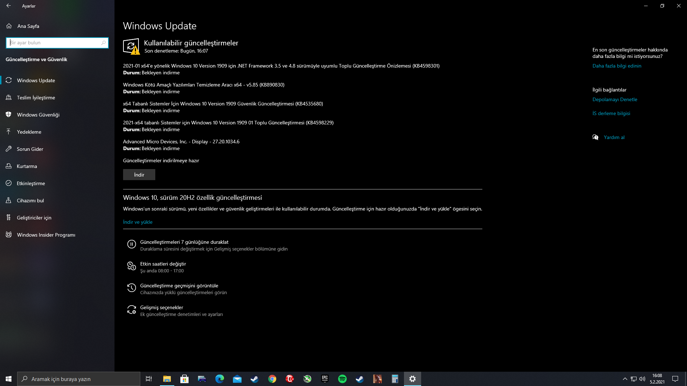Open Spotify from the taskbar

pyautogui.click(x=342, y=379)
